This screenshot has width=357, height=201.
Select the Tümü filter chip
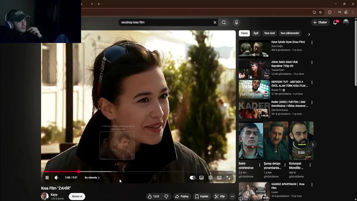click(x=244, y=33)
